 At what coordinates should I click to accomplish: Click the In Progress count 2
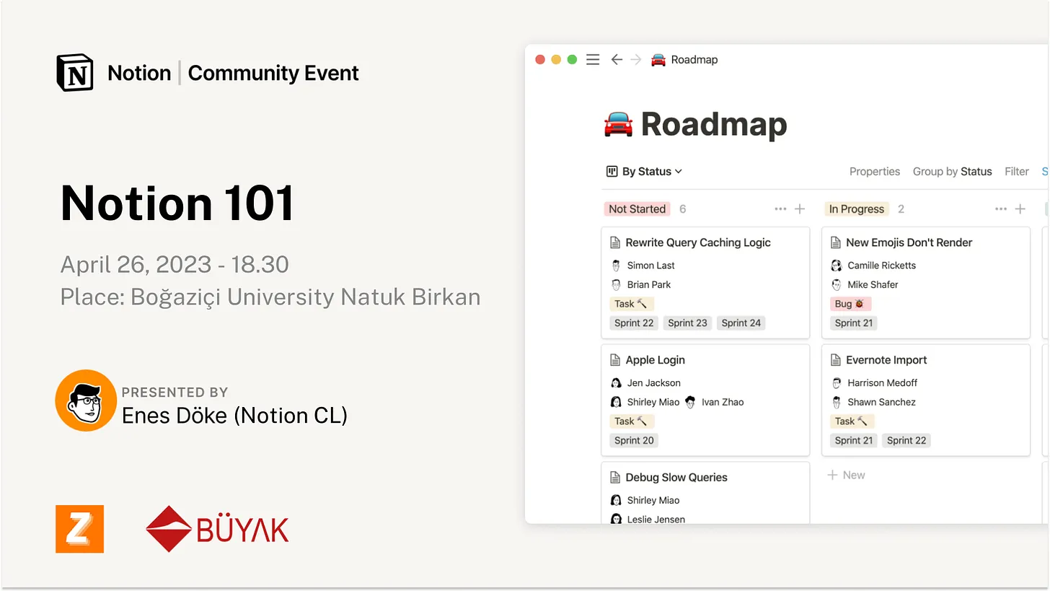coord(901,209)
